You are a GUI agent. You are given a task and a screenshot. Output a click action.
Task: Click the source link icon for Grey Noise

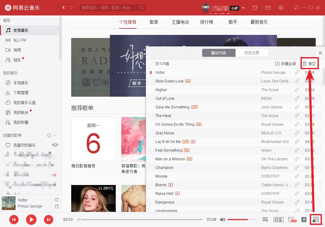pyautogui.click(x=297, y=133)
